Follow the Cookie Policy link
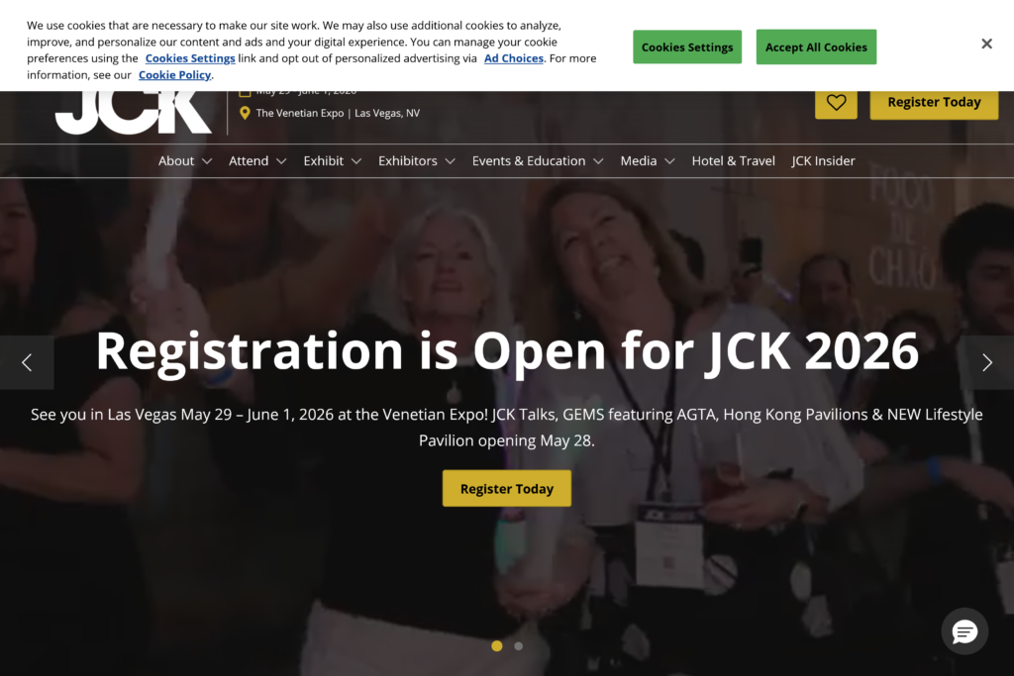Viewport: 1014px width, 676px height. pos(174,75)
